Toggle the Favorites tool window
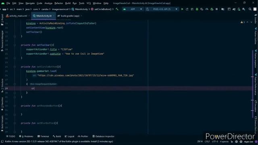258x145 pixels. point(2,104)
